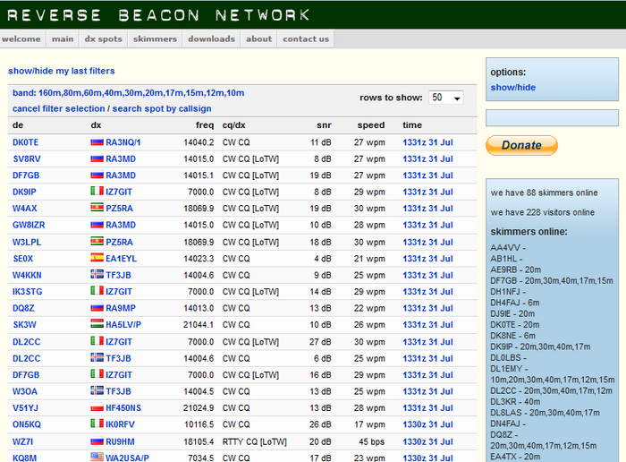Click the US flag beside WA2USA/P
Image resolution: width=626 pixels, height=462 pixels.
97,458
